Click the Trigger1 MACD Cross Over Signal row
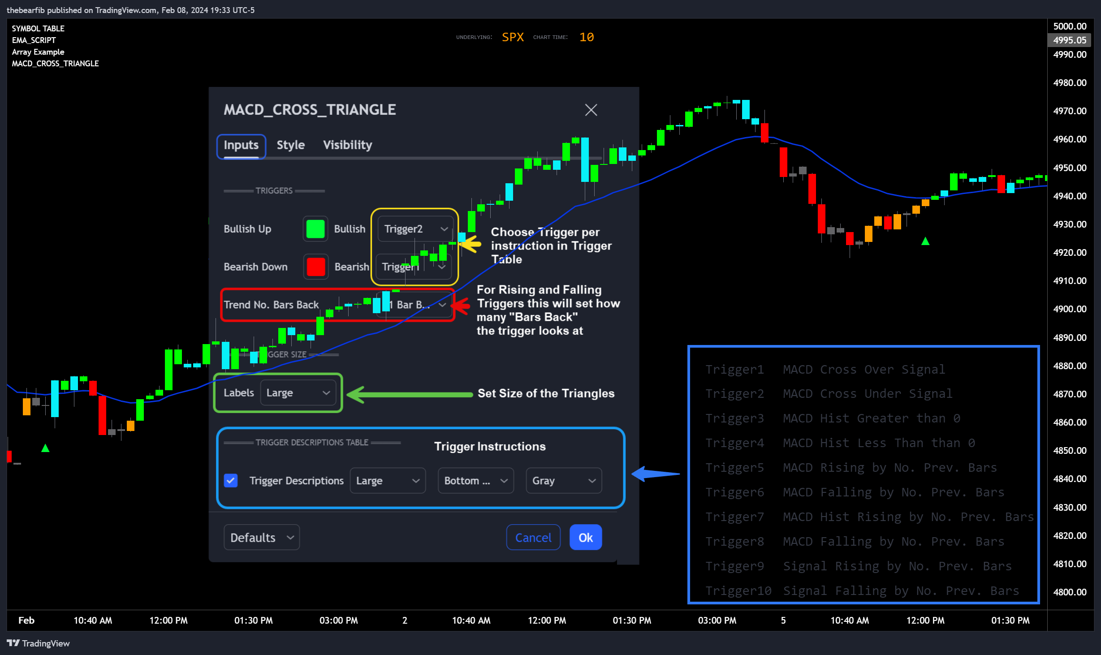The height and width of the screenshot is (655, 1101). coord(825,369)
